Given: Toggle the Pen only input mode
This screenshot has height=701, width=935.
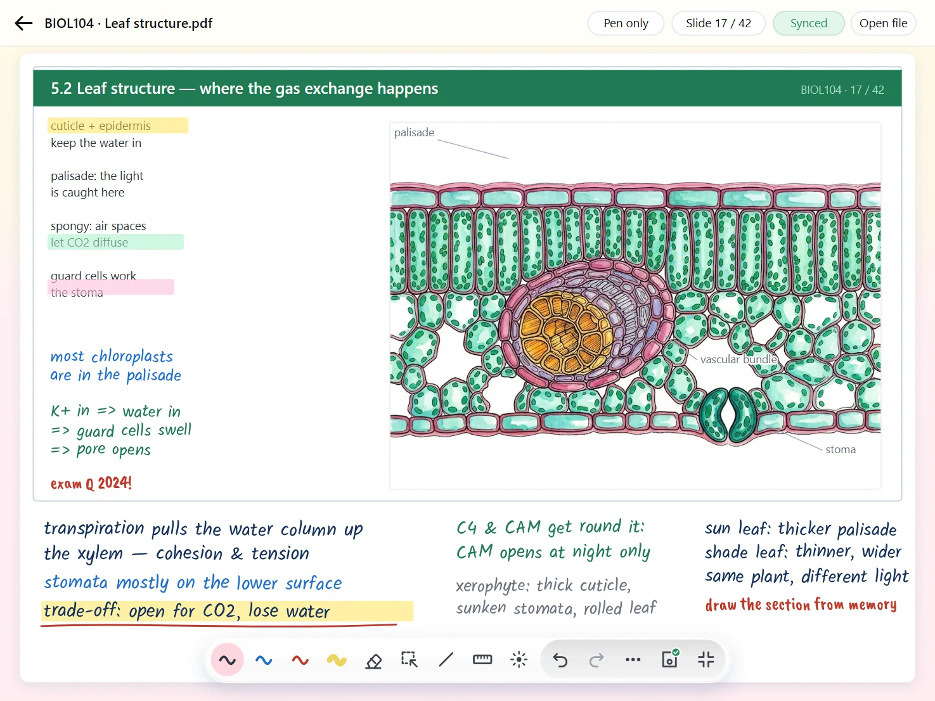Looking at the screenshot, I should (x=626, y=23).
